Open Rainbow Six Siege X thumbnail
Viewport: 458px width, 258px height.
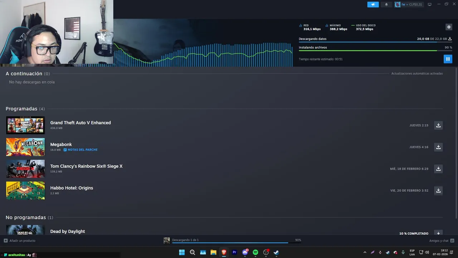[25, 169]
